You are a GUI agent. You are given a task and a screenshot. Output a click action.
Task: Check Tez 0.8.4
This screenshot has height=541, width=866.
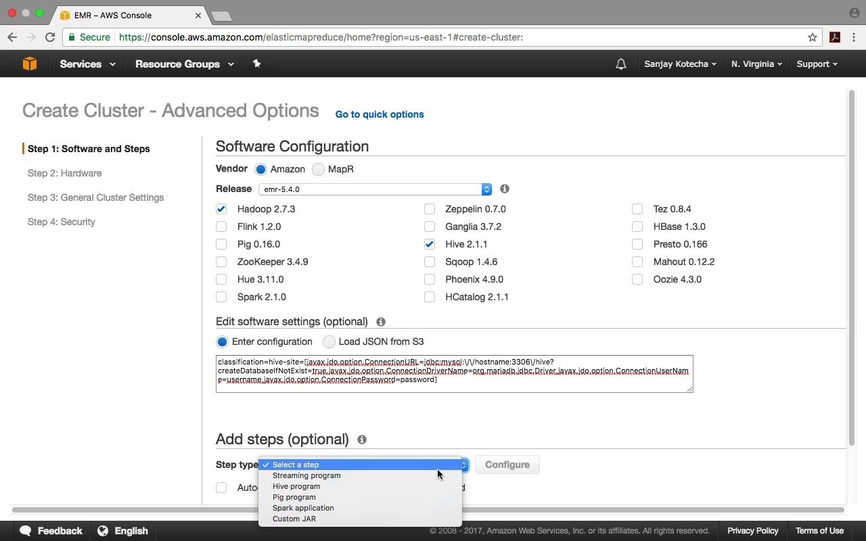[637, 209]
